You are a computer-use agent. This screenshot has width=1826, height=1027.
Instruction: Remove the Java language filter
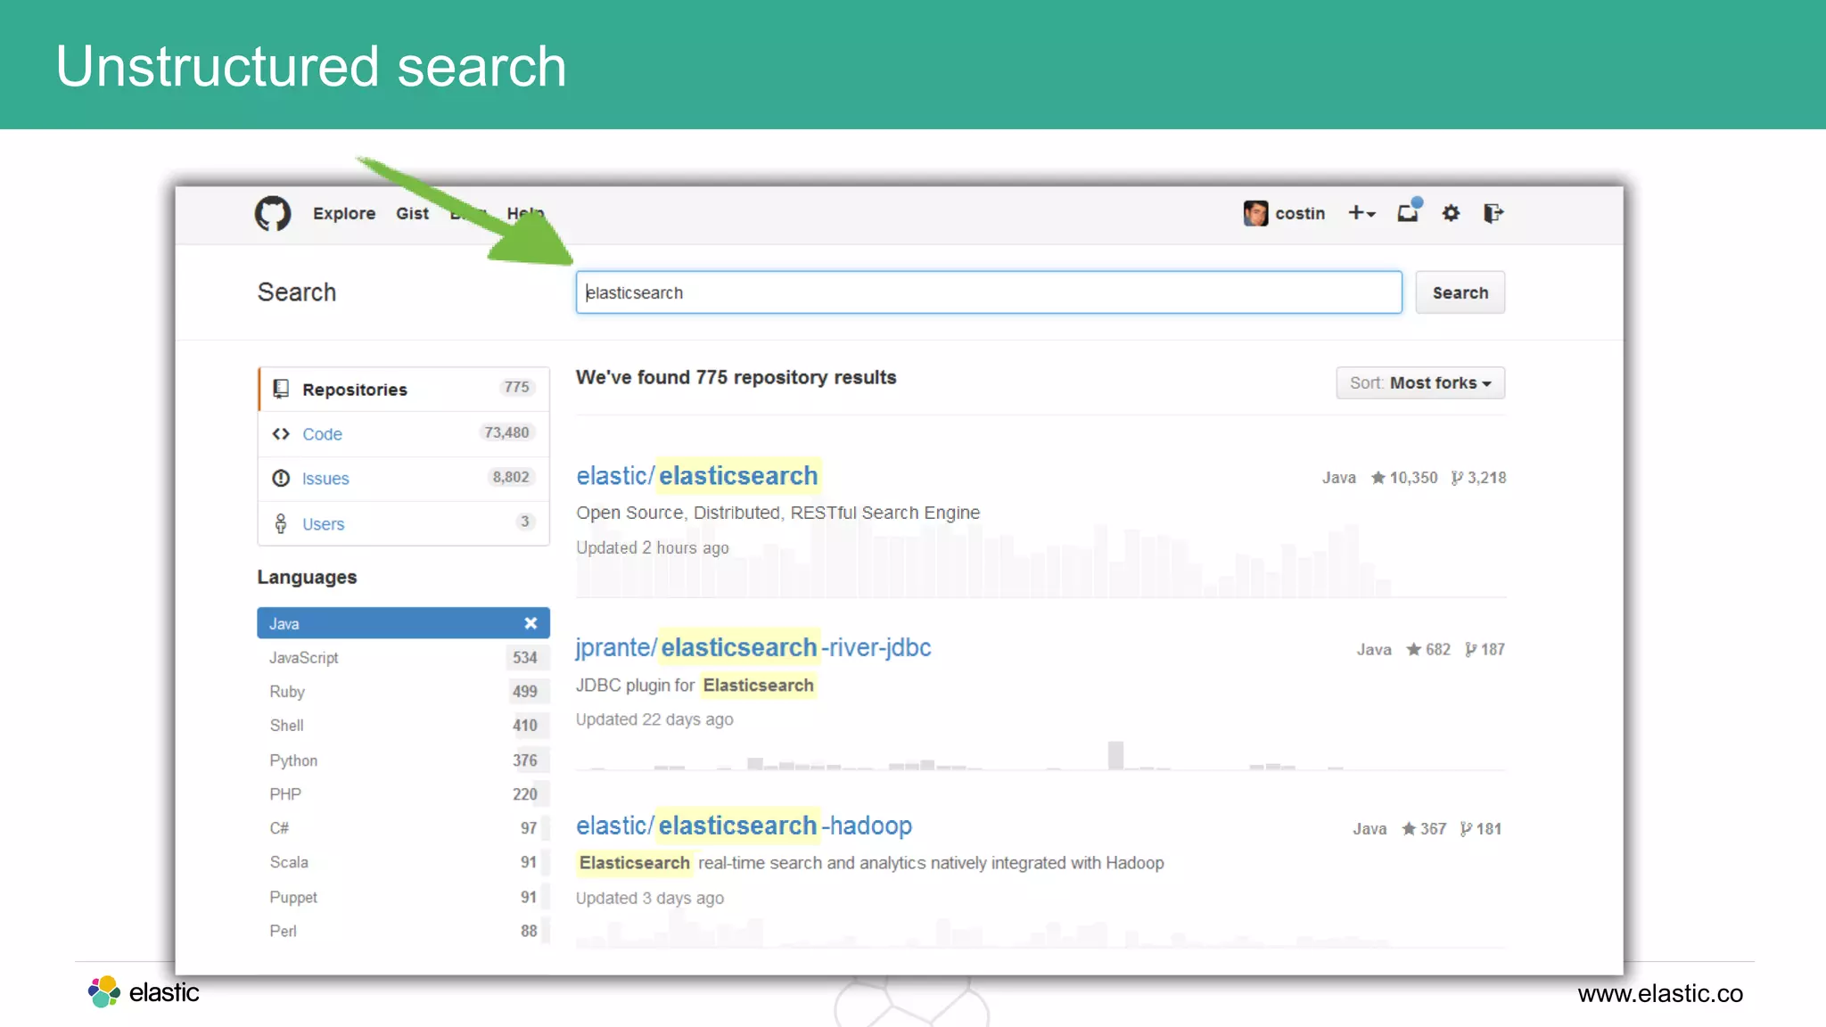pyautogui.click(x=531, y=623)
